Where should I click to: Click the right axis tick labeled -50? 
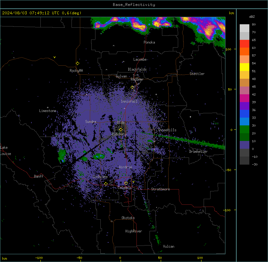coord(228,170)
